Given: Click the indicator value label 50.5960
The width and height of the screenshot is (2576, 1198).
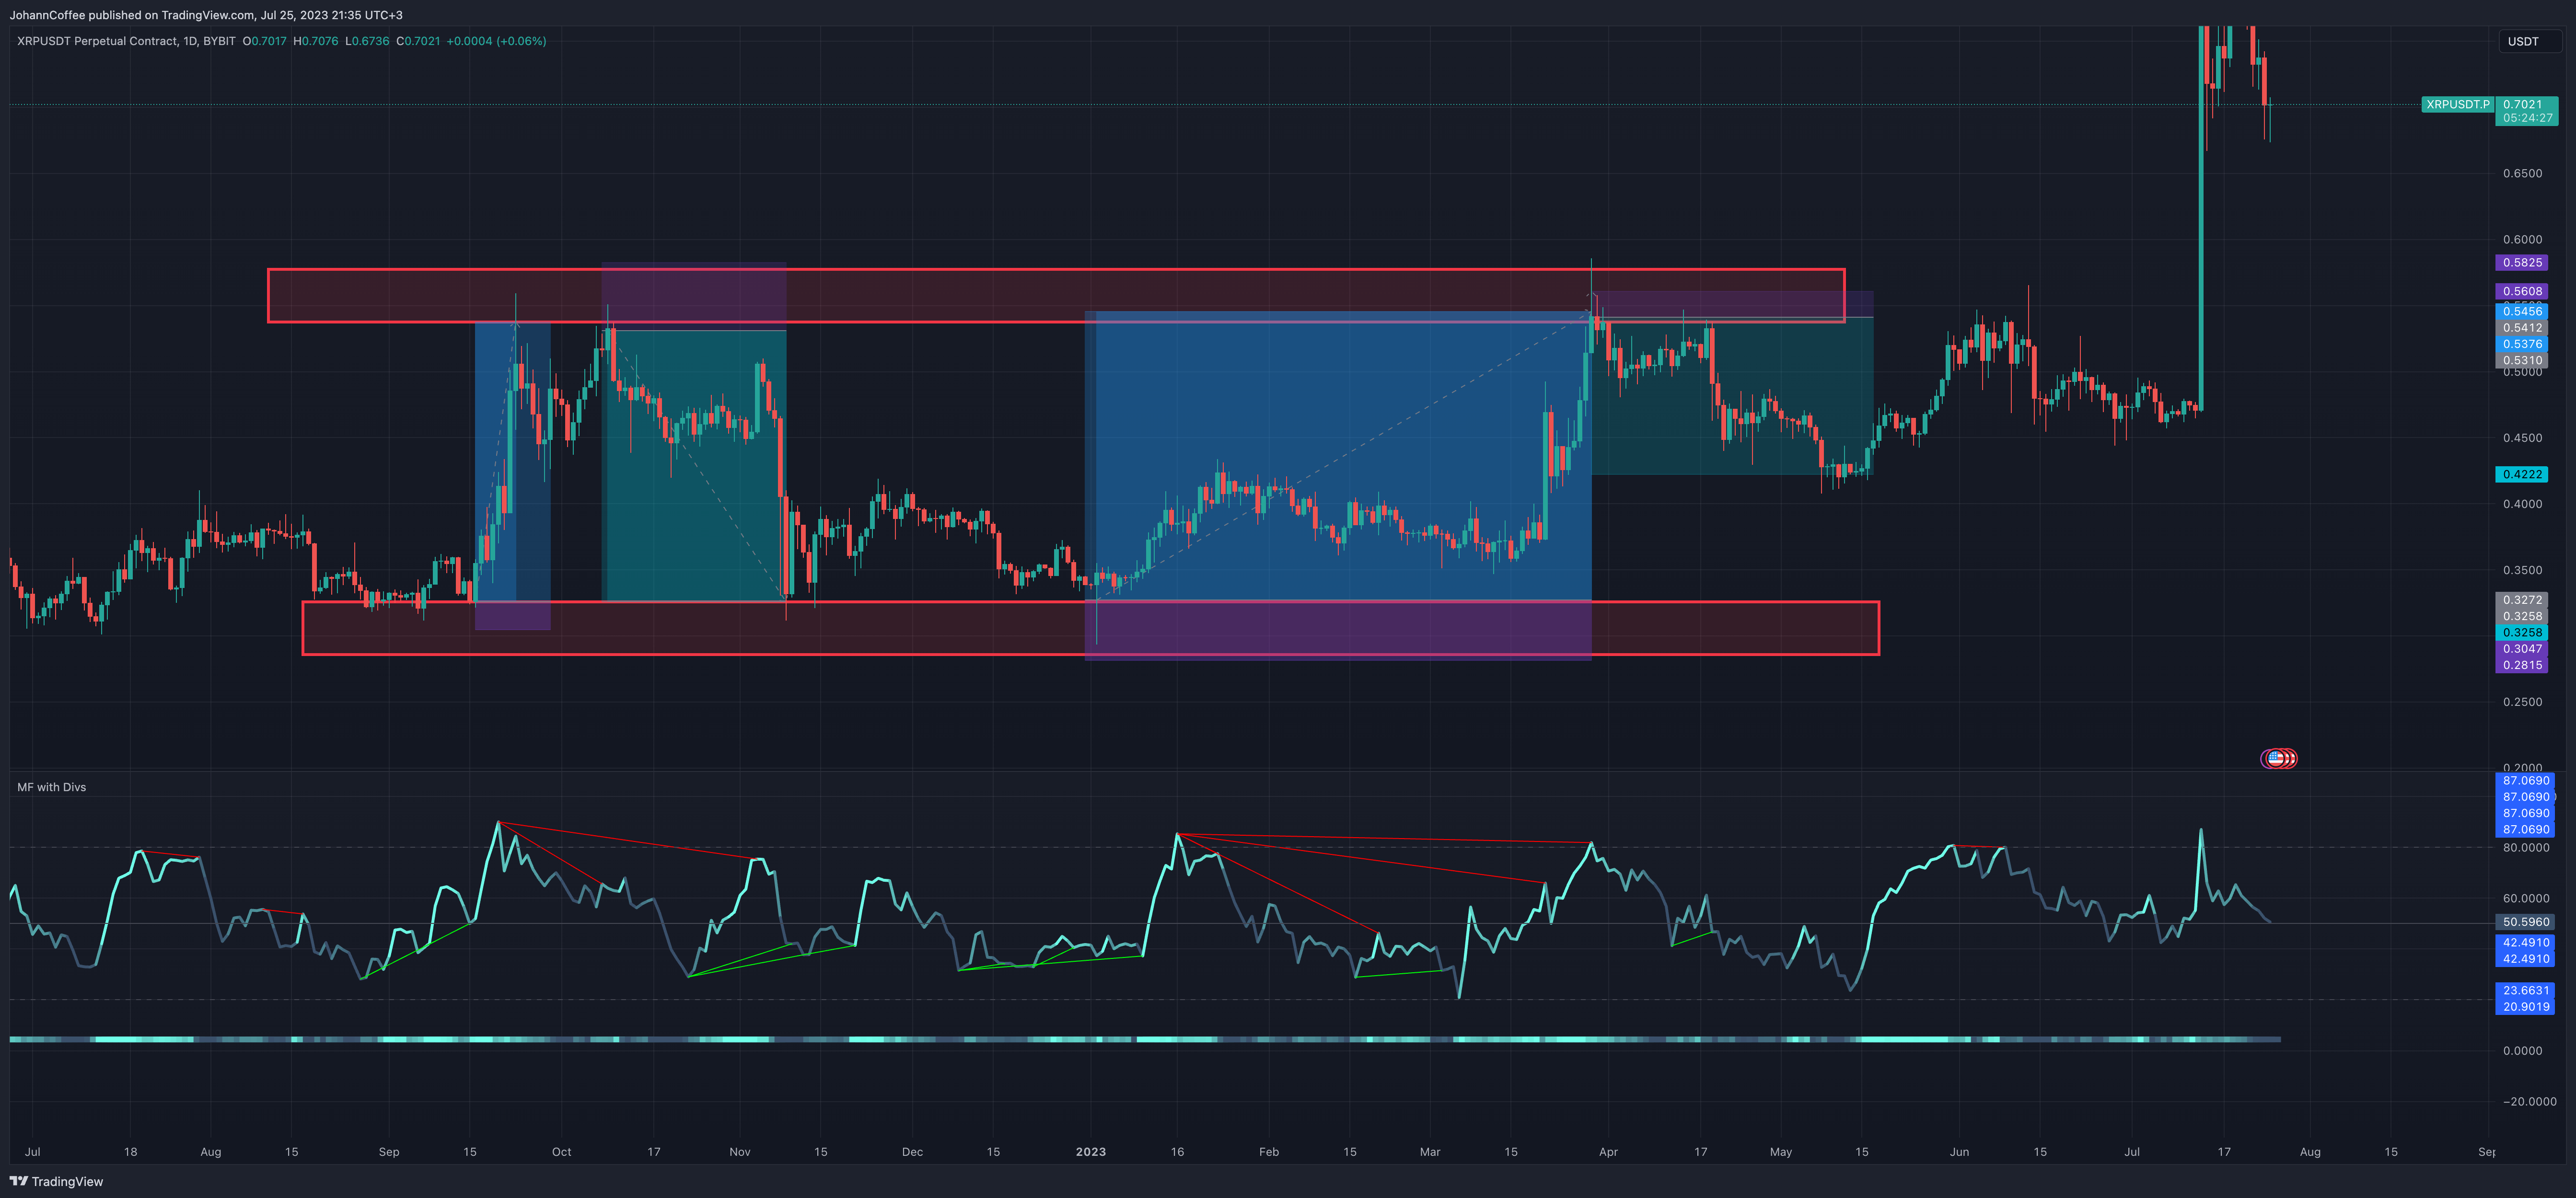Looking at the screenshot, I should point(2526,922).
